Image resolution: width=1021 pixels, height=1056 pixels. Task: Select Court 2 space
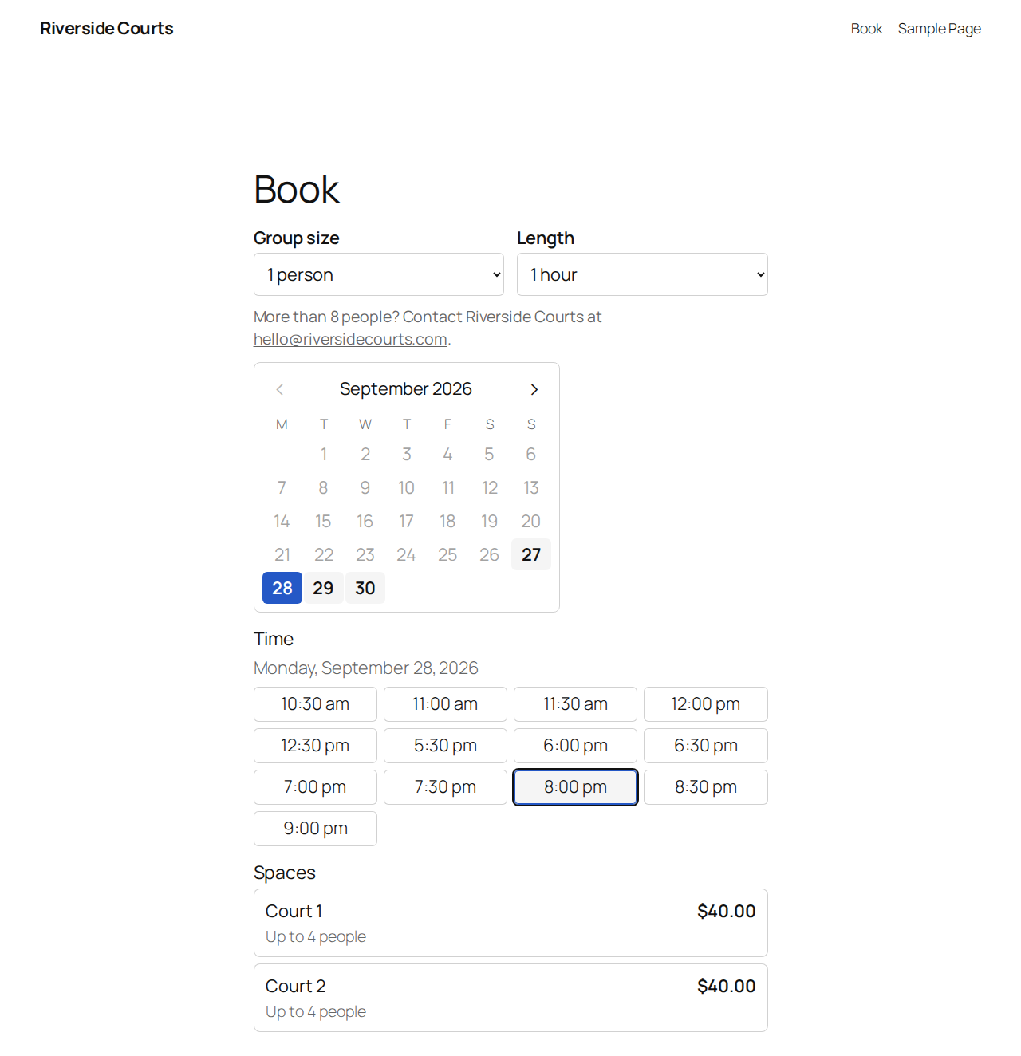510,998
